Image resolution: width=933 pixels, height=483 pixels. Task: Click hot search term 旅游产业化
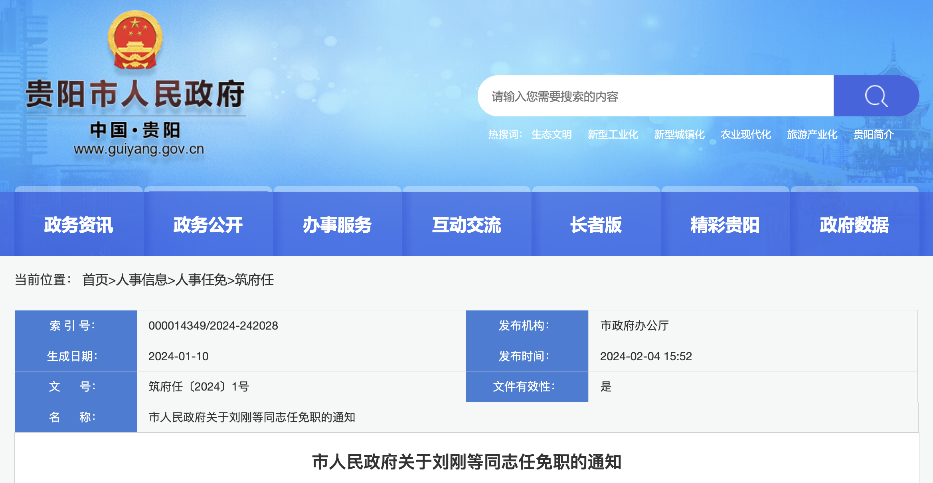pos(812,135)
